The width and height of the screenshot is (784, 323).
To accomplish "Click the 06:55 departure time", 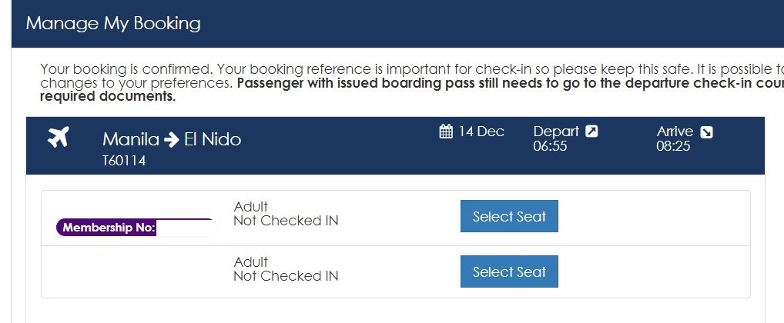I will point(550,146).
